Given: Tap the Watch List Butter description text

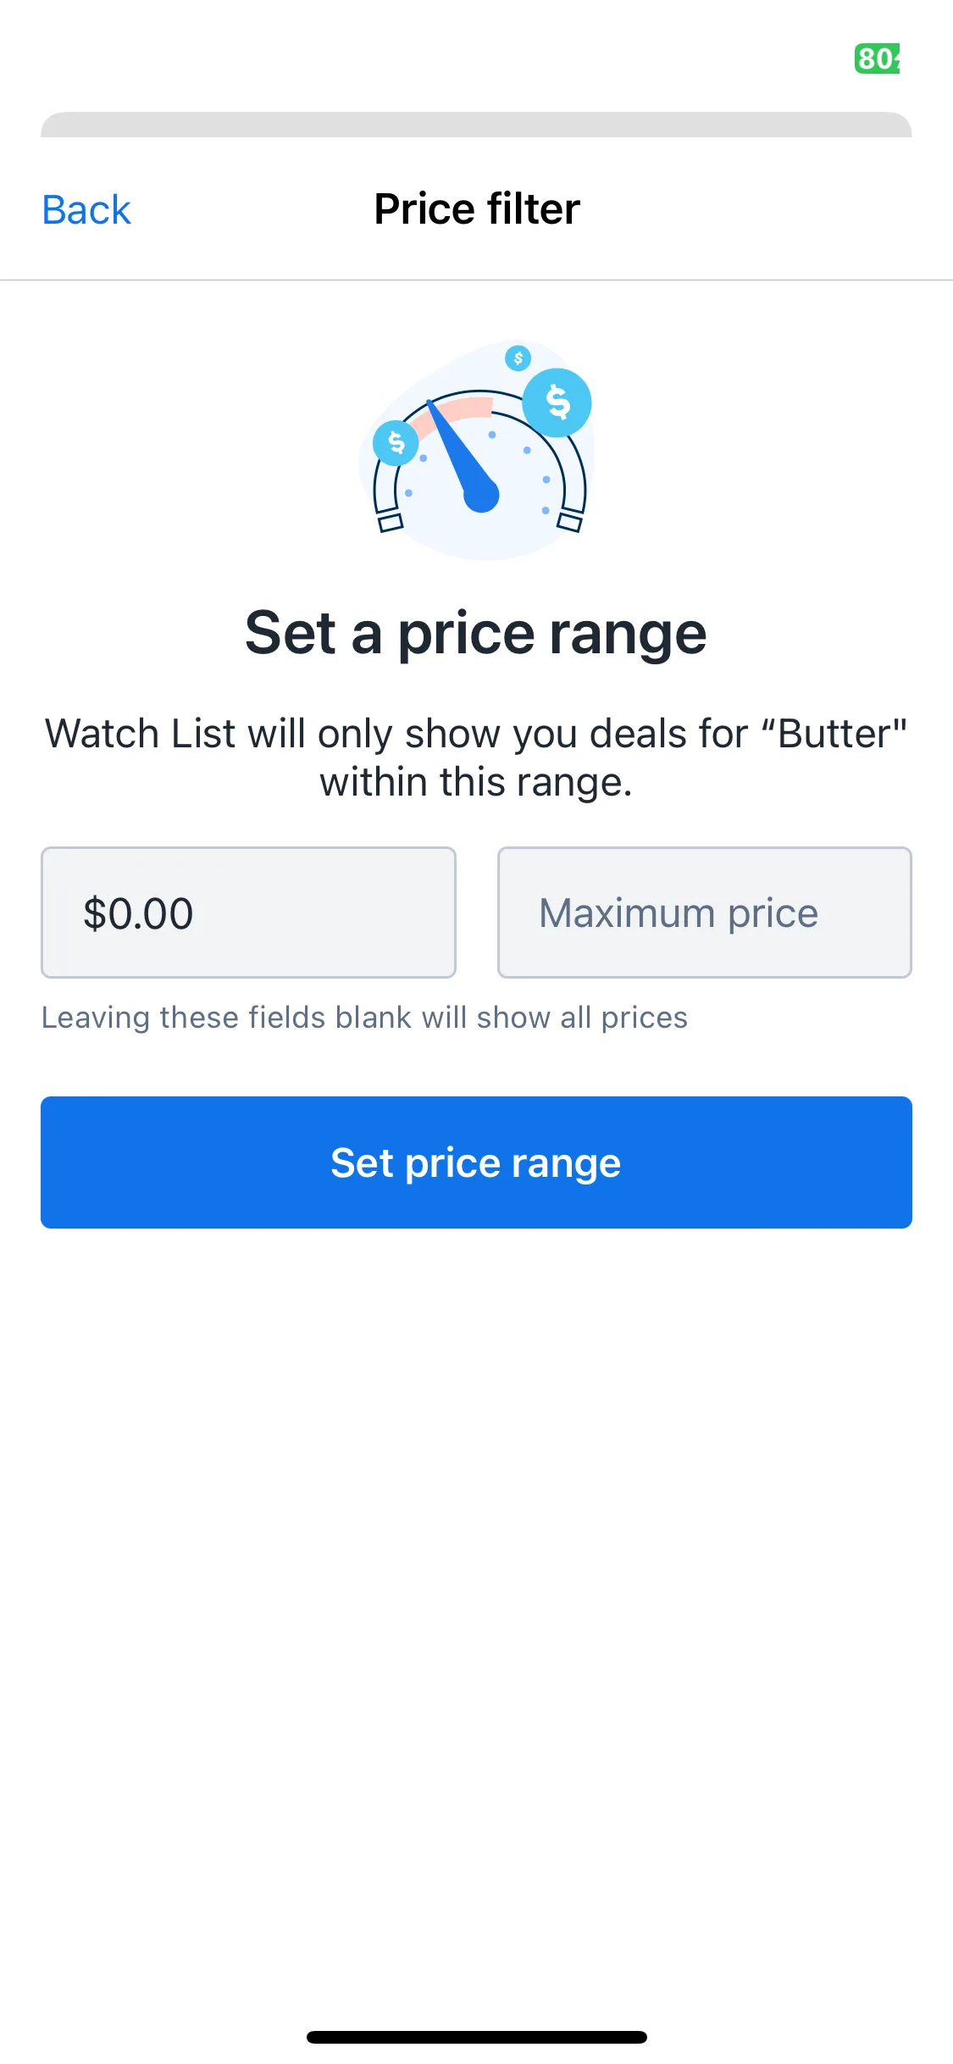Looking at the screenshot, I should [x=476, y=757].
